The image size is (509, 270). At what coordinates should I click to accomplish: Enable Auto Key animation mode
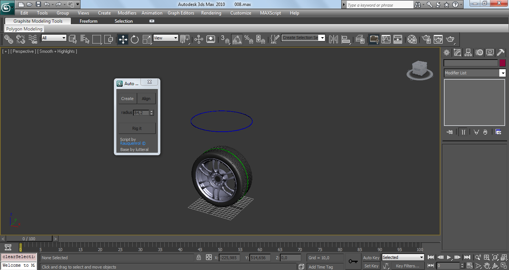click(x=370, y=257)
